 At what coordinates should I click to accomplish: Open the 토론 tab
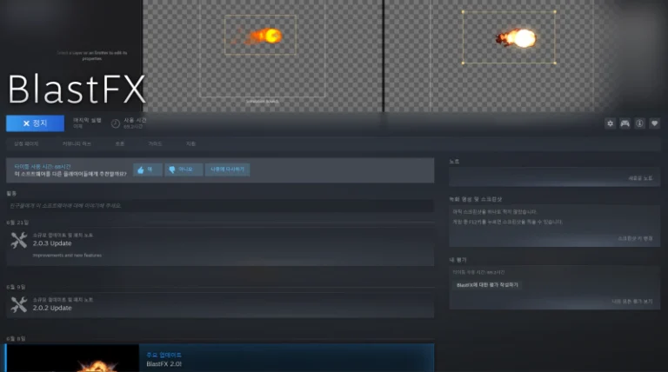[x=120, y=144]
